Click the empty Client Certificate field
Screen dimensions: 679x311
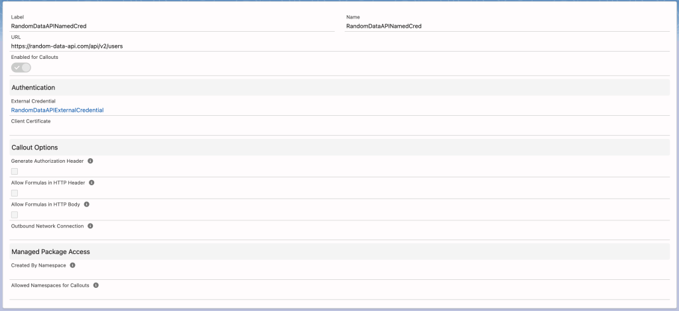pos(172,129)
